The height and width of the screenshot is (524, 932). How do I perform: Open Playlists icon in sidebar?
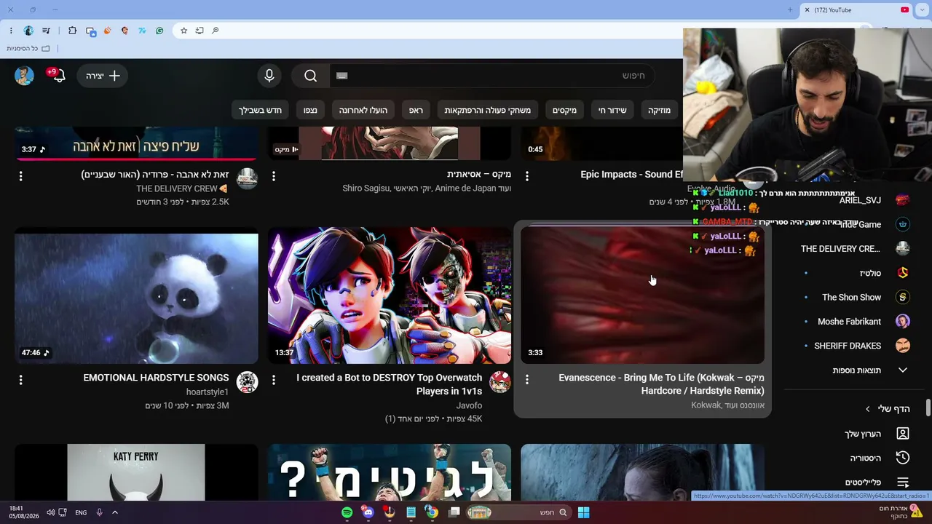point(903,483)
